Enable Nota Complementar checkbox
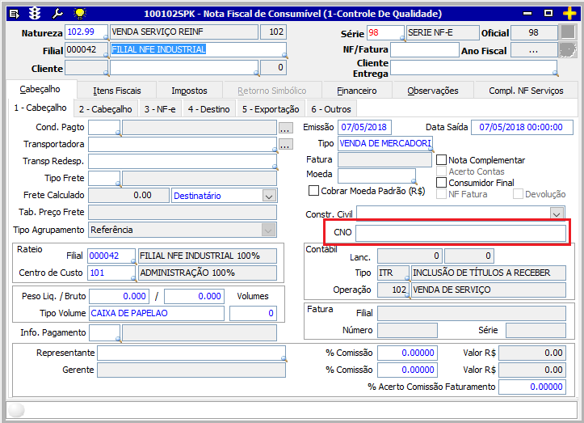Image resolution: width=584 pixels, height=423 pixels. (x=442, y=160)
